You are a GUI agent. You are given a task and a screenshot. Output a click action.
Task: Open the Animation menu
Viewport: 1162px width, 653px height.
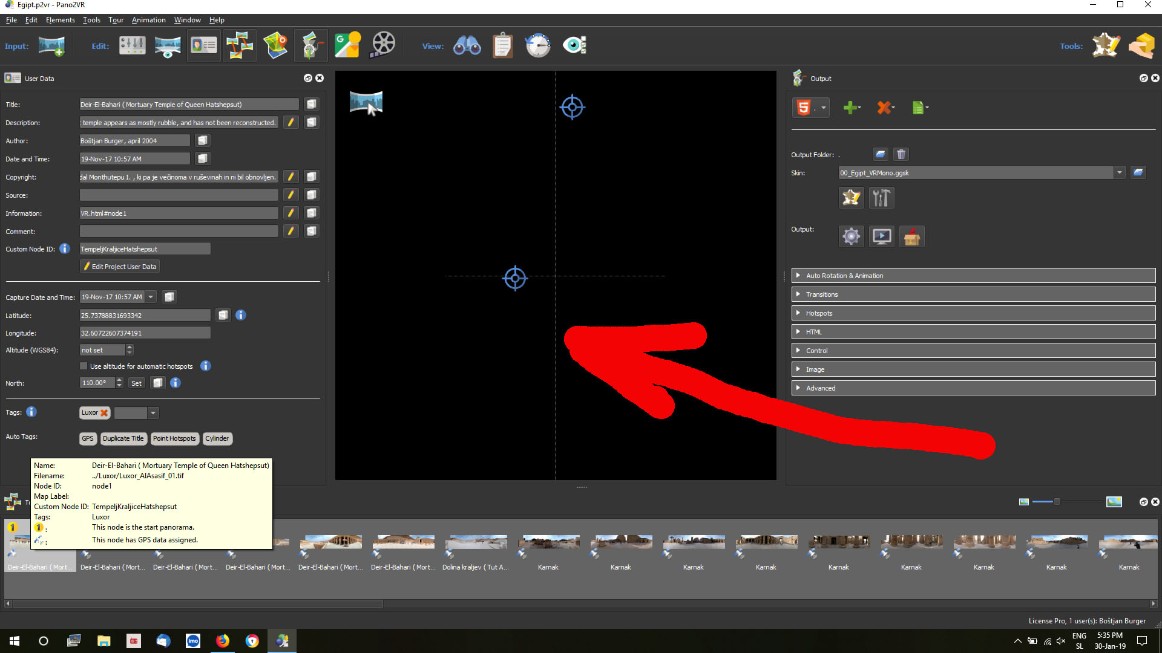tap(149, 20)
